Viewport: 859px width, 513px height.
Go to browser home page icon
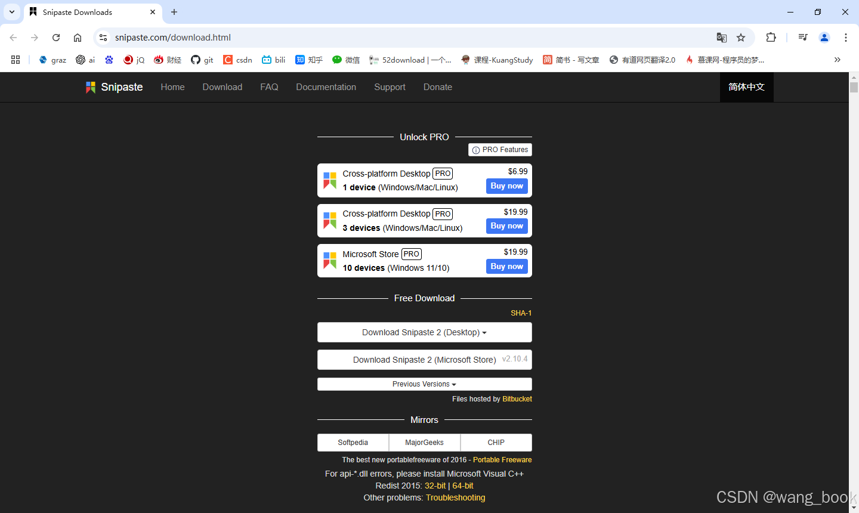click(78, 38)
